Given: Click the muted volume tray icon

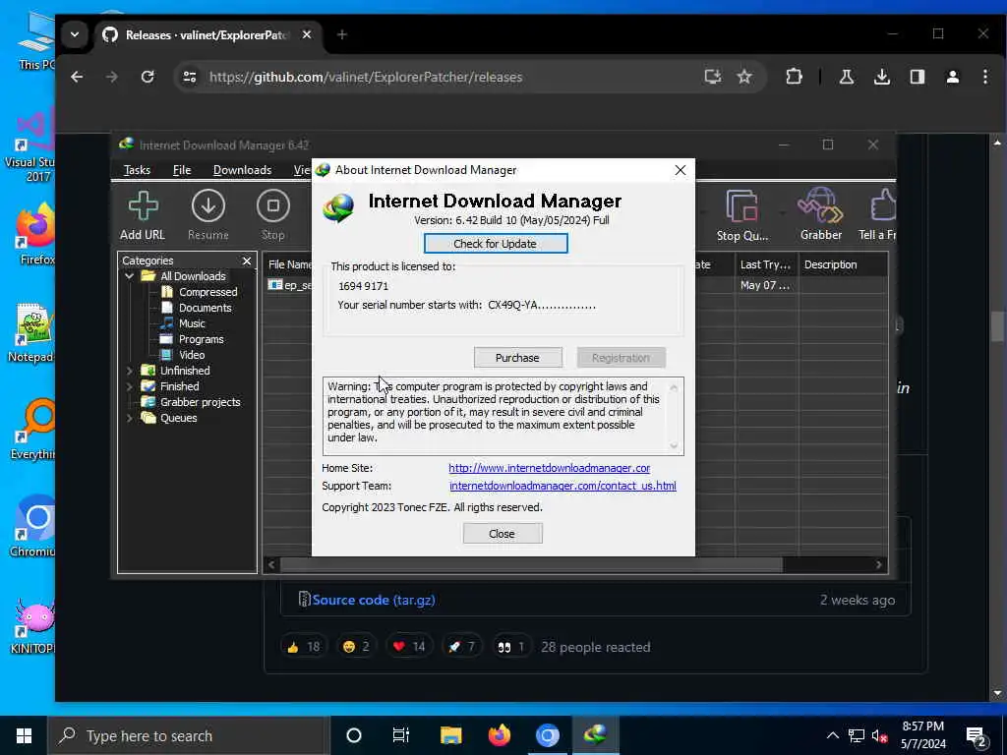Looking at the screenshot, I should tap(879, 735).
